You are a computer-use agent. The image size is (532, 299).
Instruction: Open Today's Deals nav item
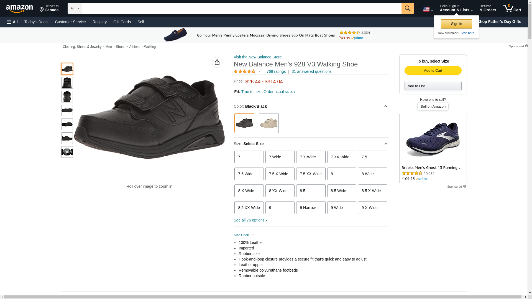pos(36,22)
